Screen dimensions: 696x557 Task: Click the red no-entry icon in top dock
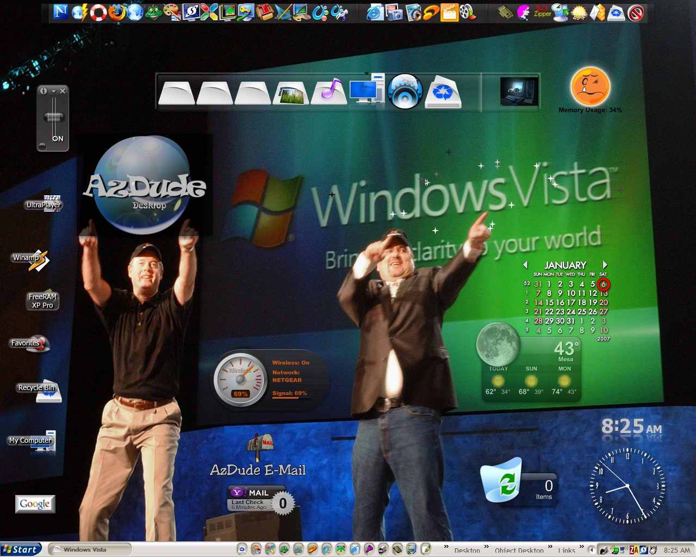coord(636,13)
